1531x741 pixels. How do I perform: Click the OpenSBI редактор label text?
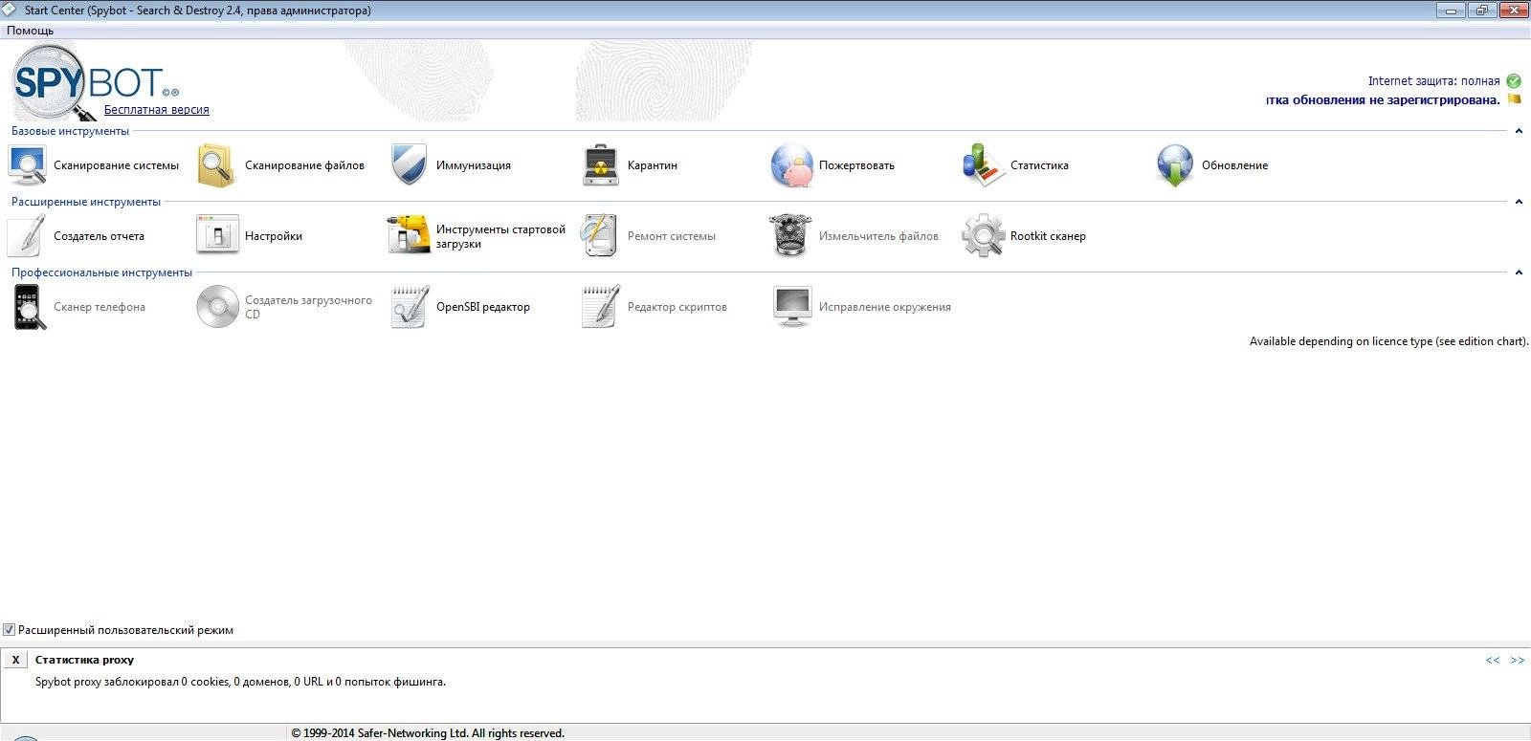pyautogui.click(x=483, y=307)
